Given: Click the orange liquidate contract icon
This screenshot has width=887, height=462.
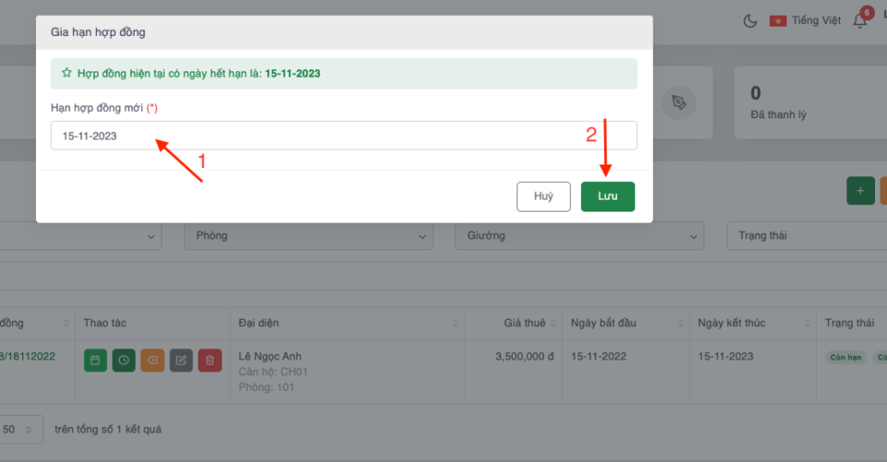Looking at the screenshot, I should click(x=152, y=360).
